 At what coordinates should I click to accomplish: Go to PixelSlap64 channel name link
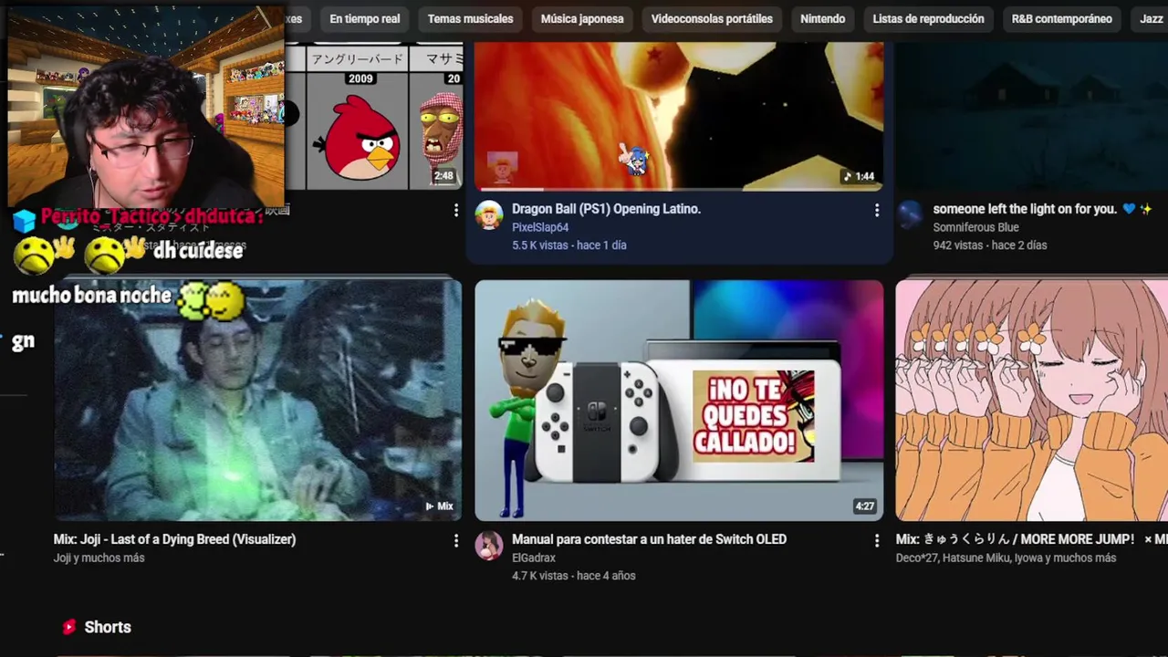pos(540,227)
